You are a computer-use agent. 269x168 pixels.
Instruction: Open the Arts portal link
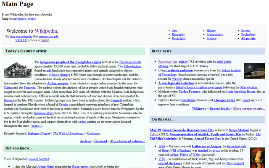pyautogui.click(x=175, y=31)
